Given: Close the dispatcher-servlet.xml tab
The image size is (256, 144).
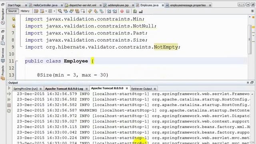Looking at the screenshot, I should click(100, 5).
